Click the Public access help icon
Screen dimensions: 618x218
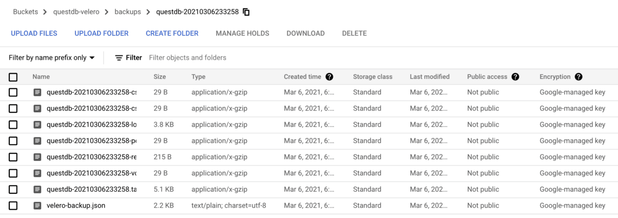click(x=515, y=77)
